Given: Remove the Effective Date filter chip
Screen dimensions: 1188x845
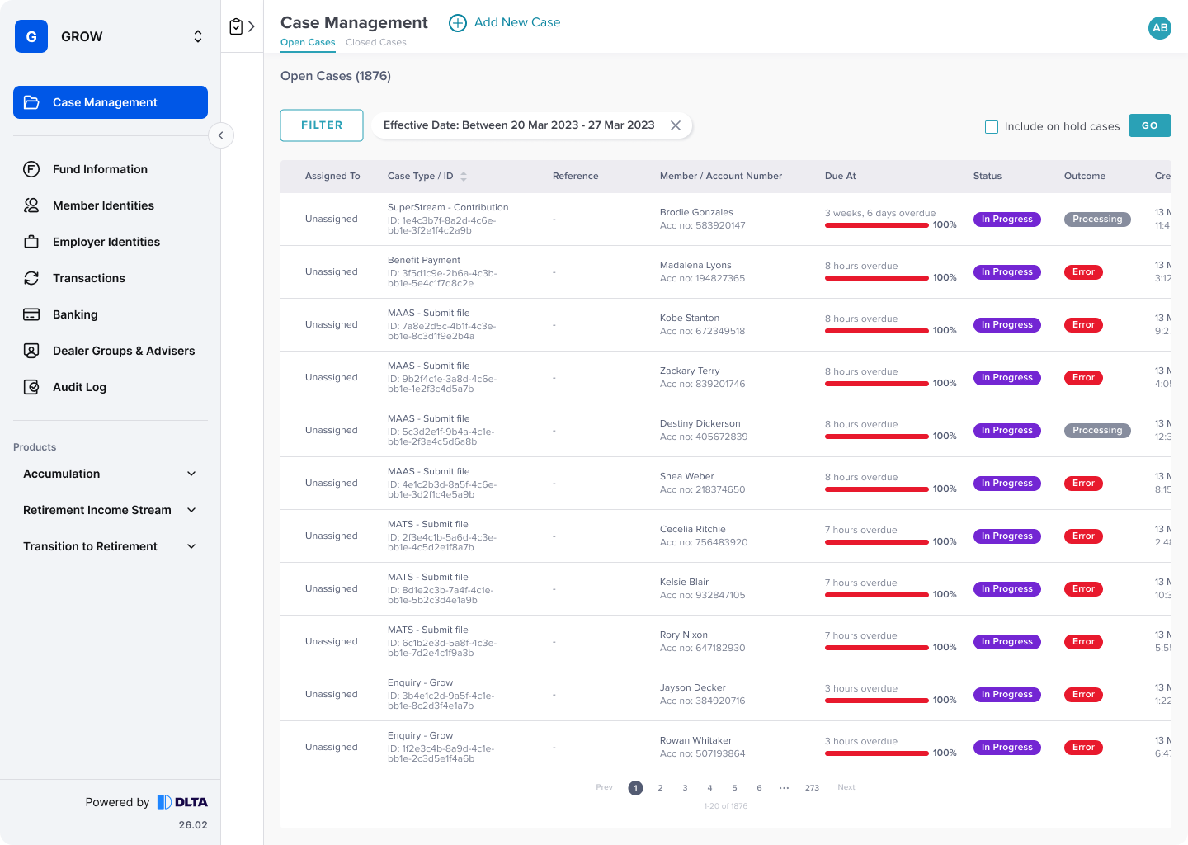Looking at the screenshot, I should pyautogui.click(x=676, y=125).
